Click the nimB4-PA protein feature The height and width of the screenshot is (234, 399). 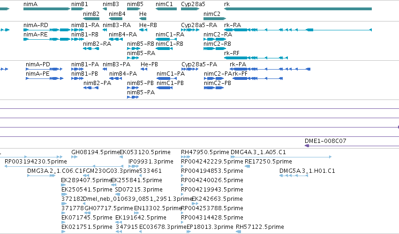[116, 78]
